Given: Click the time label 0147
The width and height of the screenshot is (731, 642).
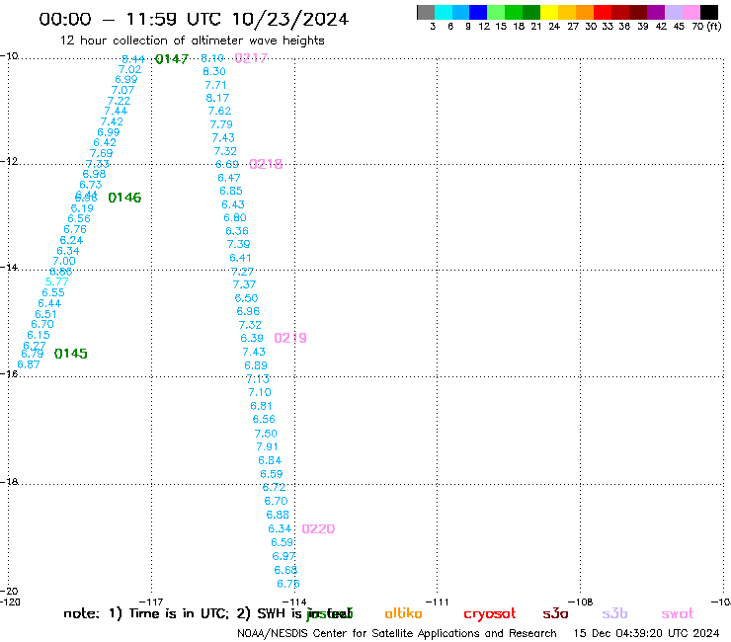Looking at the screenshot, I should 172,59.
